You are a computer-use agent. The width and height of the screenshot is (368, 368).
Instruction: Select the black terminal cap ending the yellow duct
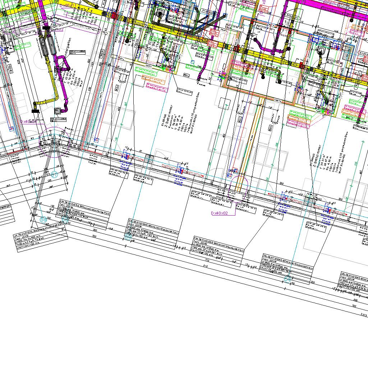(35, 111)
